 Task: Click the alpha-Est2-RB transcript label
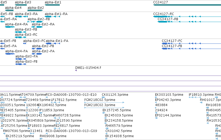point(39,19)
